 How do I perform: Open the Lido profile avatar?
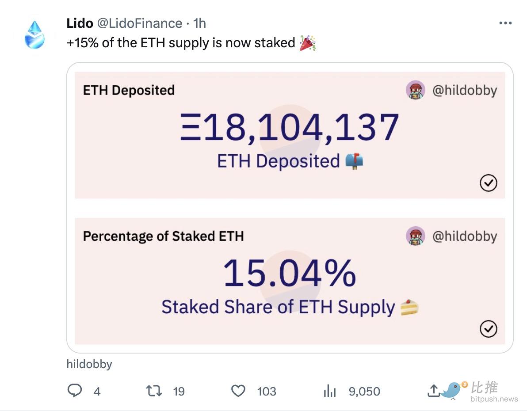[34, 35]
